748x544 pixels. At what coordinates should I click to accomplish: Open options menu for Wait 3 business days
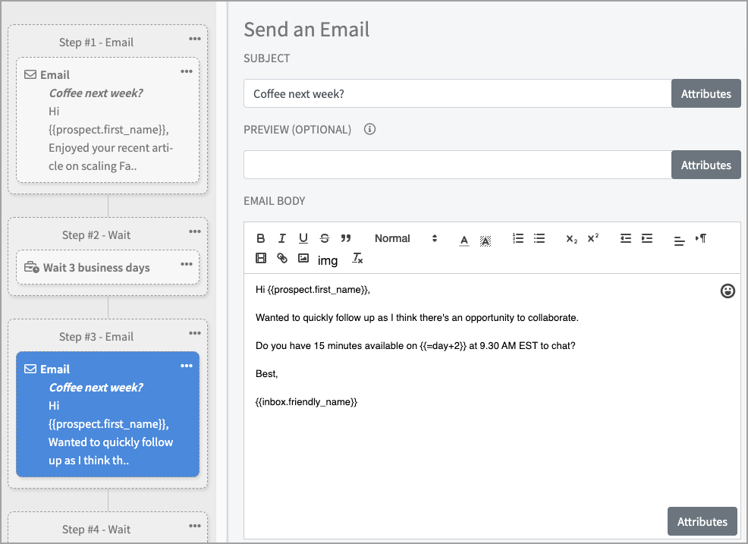pyautogui.click(x=187, y=264)
